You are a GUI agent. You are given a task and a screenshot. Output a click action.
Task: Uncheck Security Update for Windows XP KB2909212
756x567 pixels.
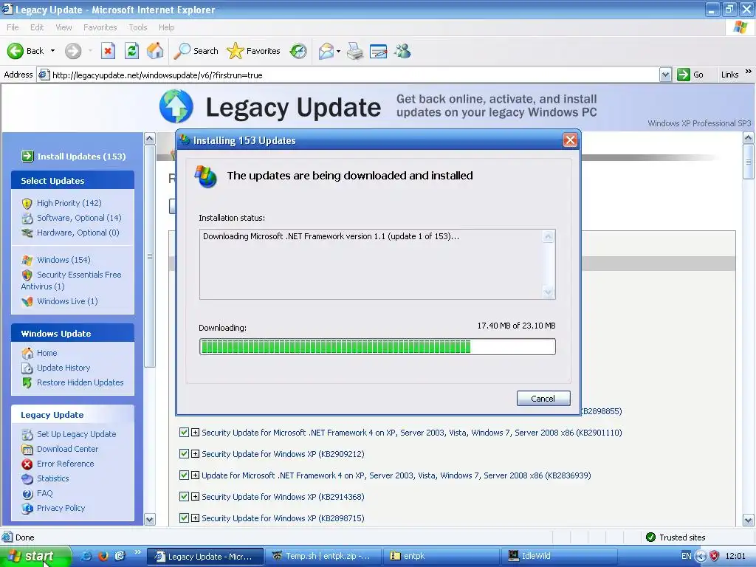coord(184,454)
